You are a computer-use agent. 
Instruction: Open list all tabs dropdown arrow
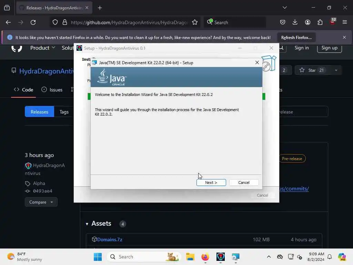[x=284, y=8]
